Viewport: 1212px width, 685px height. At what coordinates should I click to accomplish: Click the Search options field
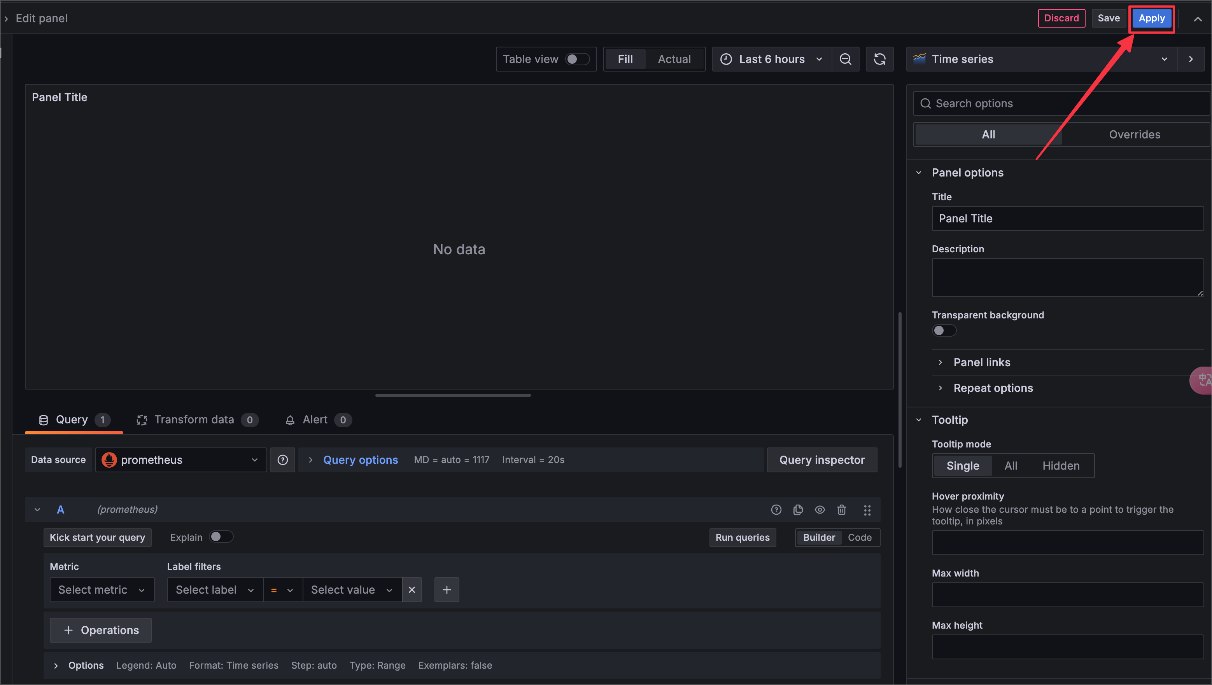1061,103
